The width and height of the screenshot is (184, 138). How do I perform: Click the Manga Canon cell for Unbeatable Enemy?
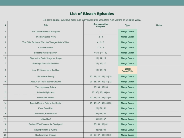tap(127, 77)
